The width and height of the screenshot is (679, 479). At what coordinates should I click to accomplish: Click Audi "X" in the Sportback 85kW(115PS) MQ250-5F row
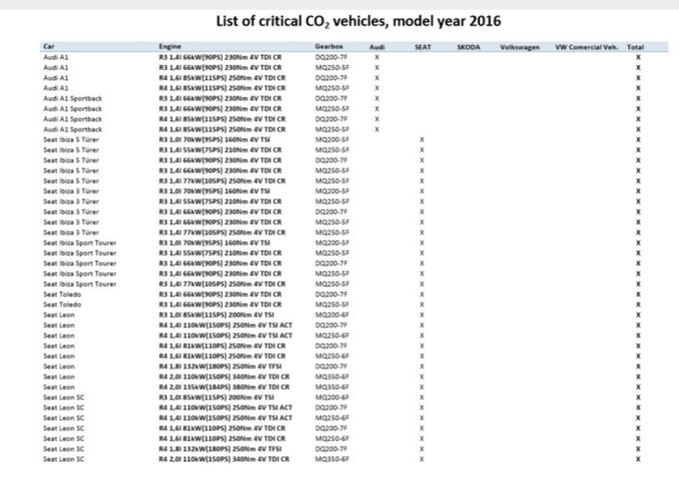coord(377,129)
